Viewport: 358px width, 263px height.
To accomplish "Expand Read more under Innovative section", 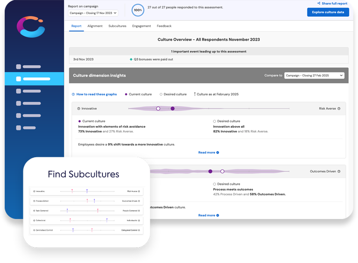I will [x=208, y=153].
